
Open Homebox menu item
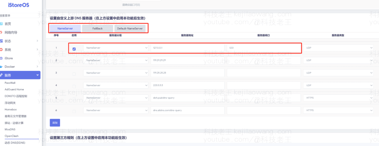click(x=11, y=109)
